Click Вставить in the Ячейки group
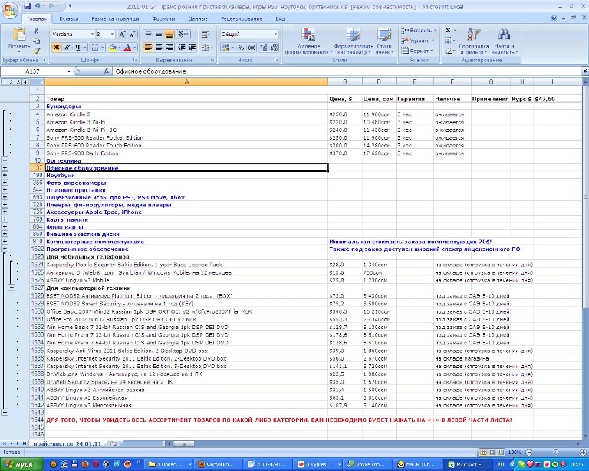The height and width of the screenshot is (471, 589). tap(418, 31)
